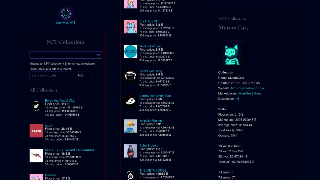
Task: Open the World of Women link
Action: click(151, 46)
